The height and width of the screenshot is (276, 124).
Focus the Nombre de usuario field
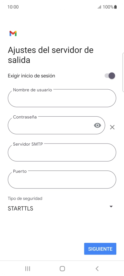[62, 98]
